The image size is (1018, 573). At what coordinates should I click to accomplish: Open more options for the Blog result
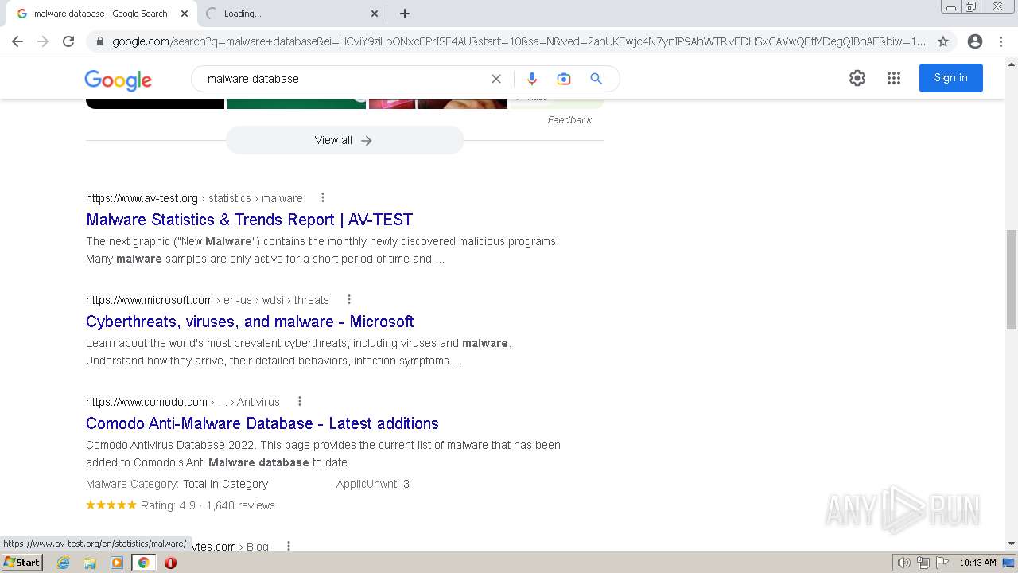coord(289,546)
